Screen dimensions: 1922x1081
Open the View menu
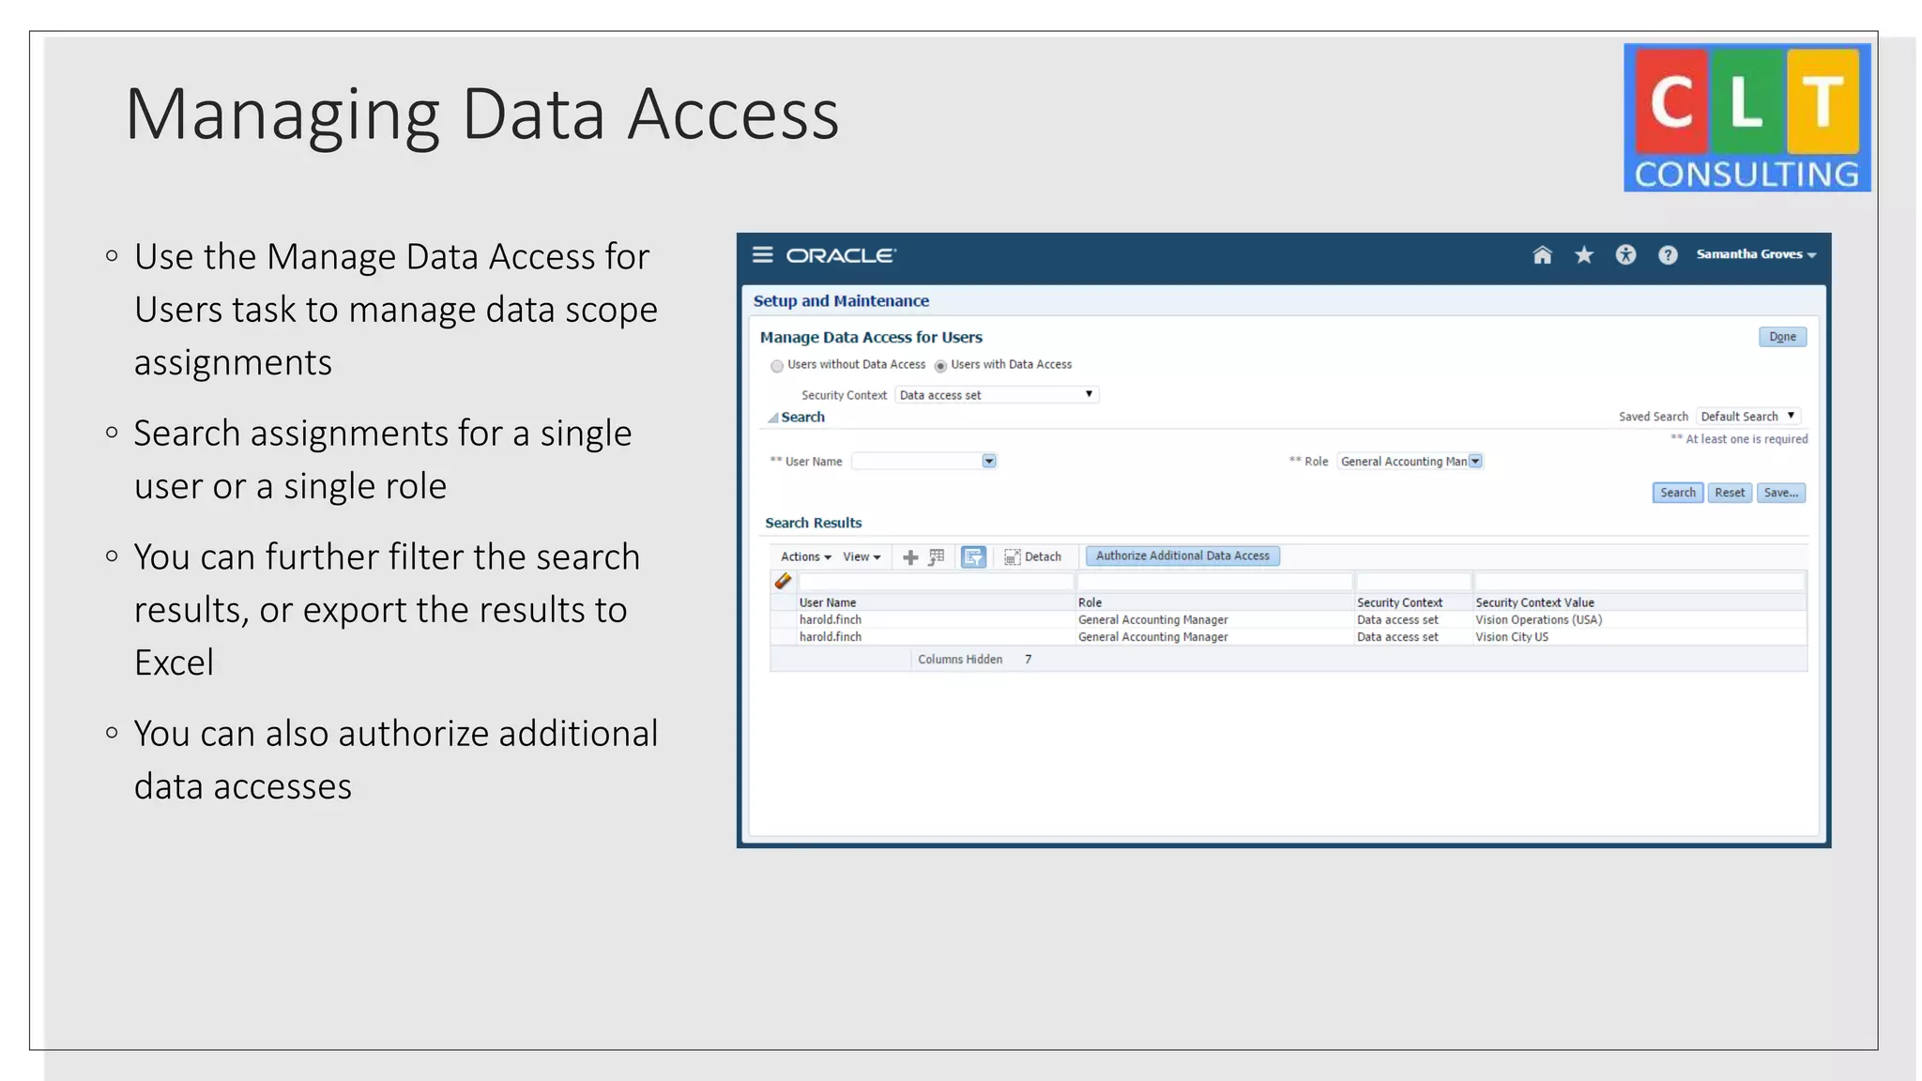point(861,557)
